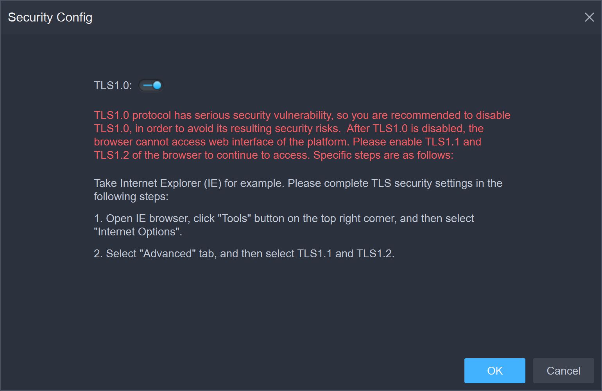Click "Please enable TLS1.1" in red warning
The width and height of the screenshot is (602, 391).
407,142
